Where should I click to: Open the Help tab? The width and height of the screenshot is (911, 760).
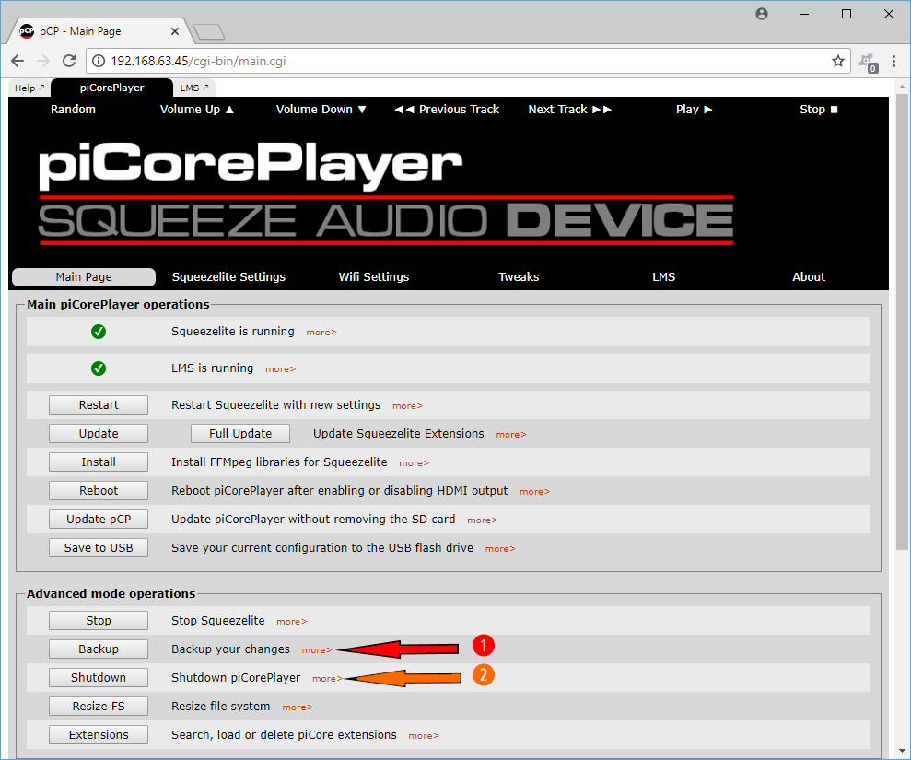pyautogui.click(x=29, y=88)
